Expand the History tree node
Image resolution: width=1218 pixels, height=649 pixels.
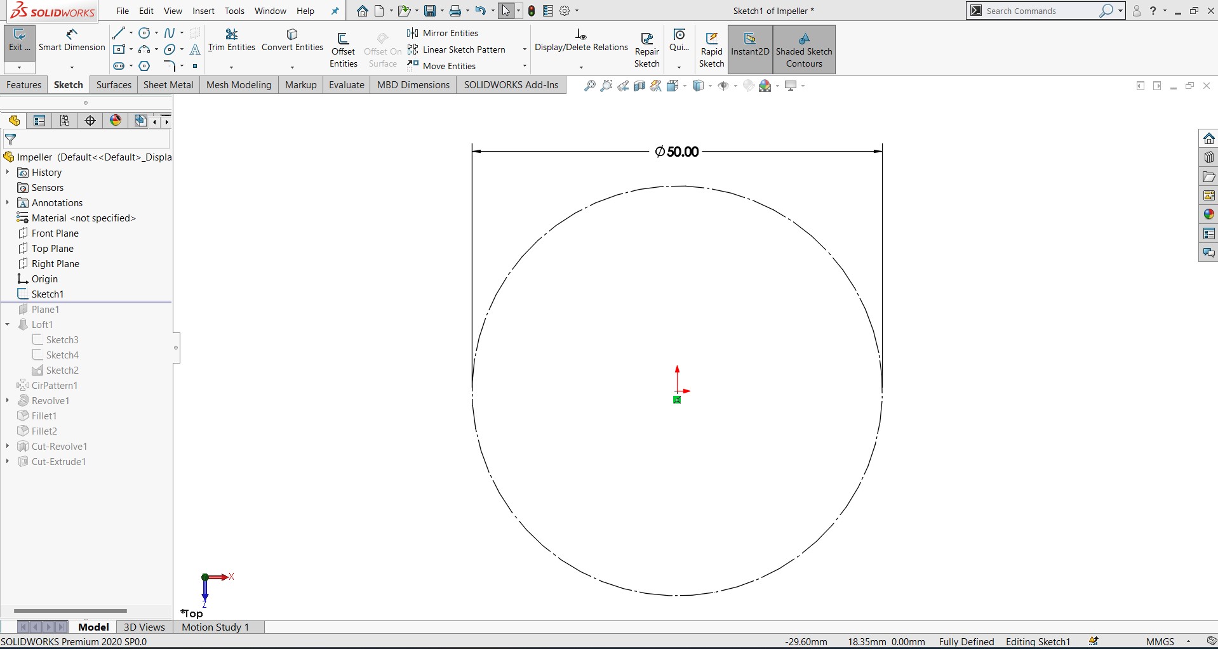tap(8, 172)
